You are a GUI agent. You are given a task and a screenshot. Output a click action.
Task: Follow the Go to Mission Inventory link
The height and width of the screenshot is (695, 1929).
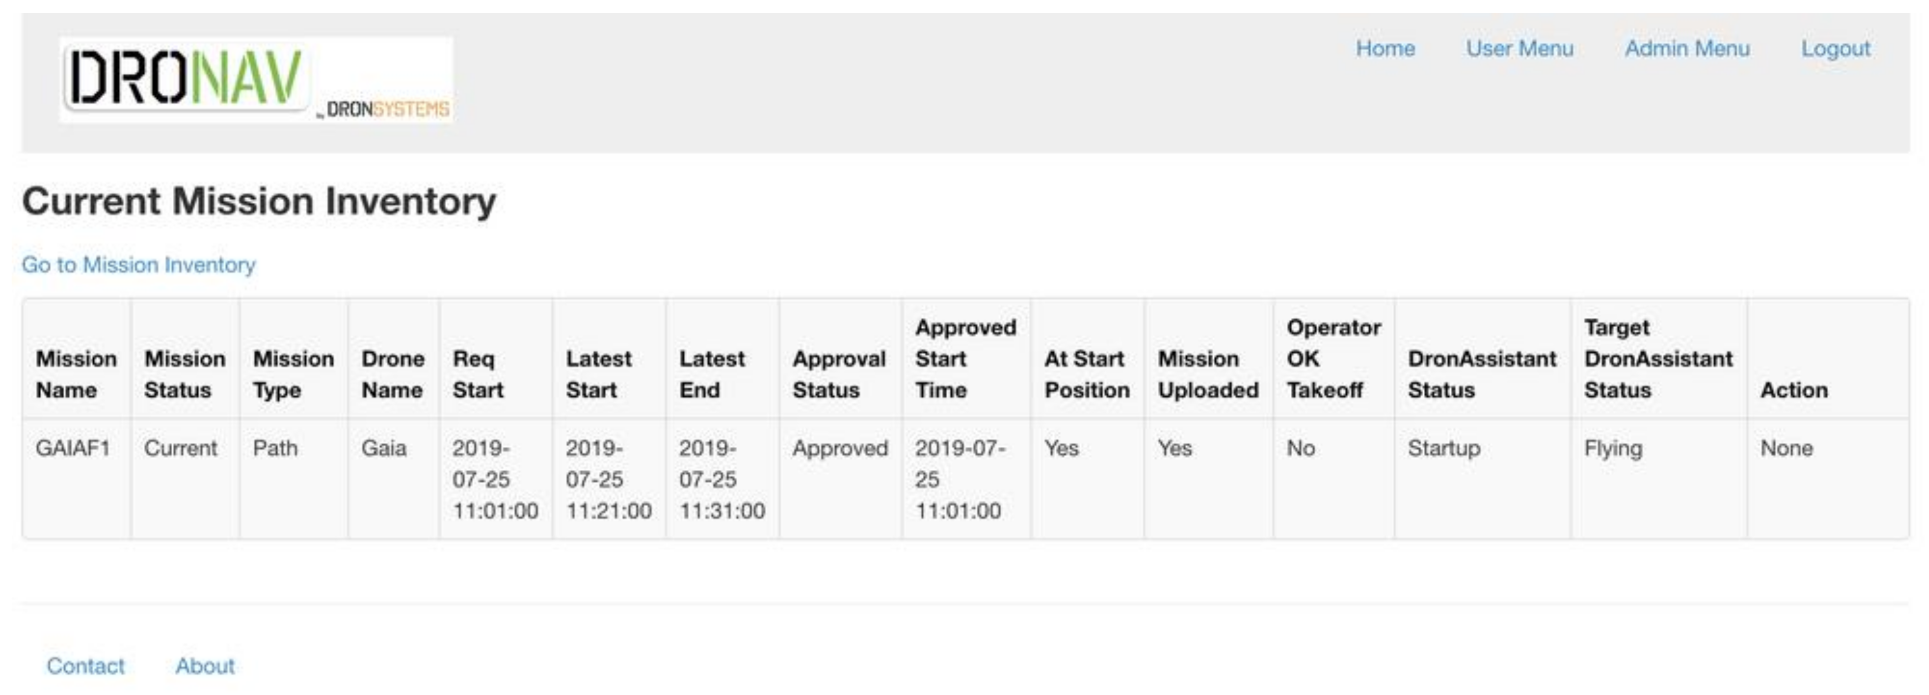point(139,265)
